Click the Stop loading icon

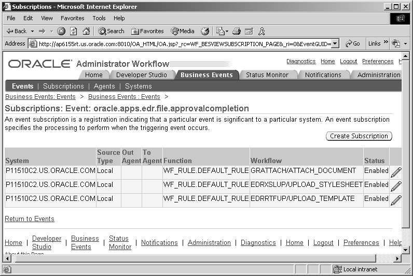[61, 31]
